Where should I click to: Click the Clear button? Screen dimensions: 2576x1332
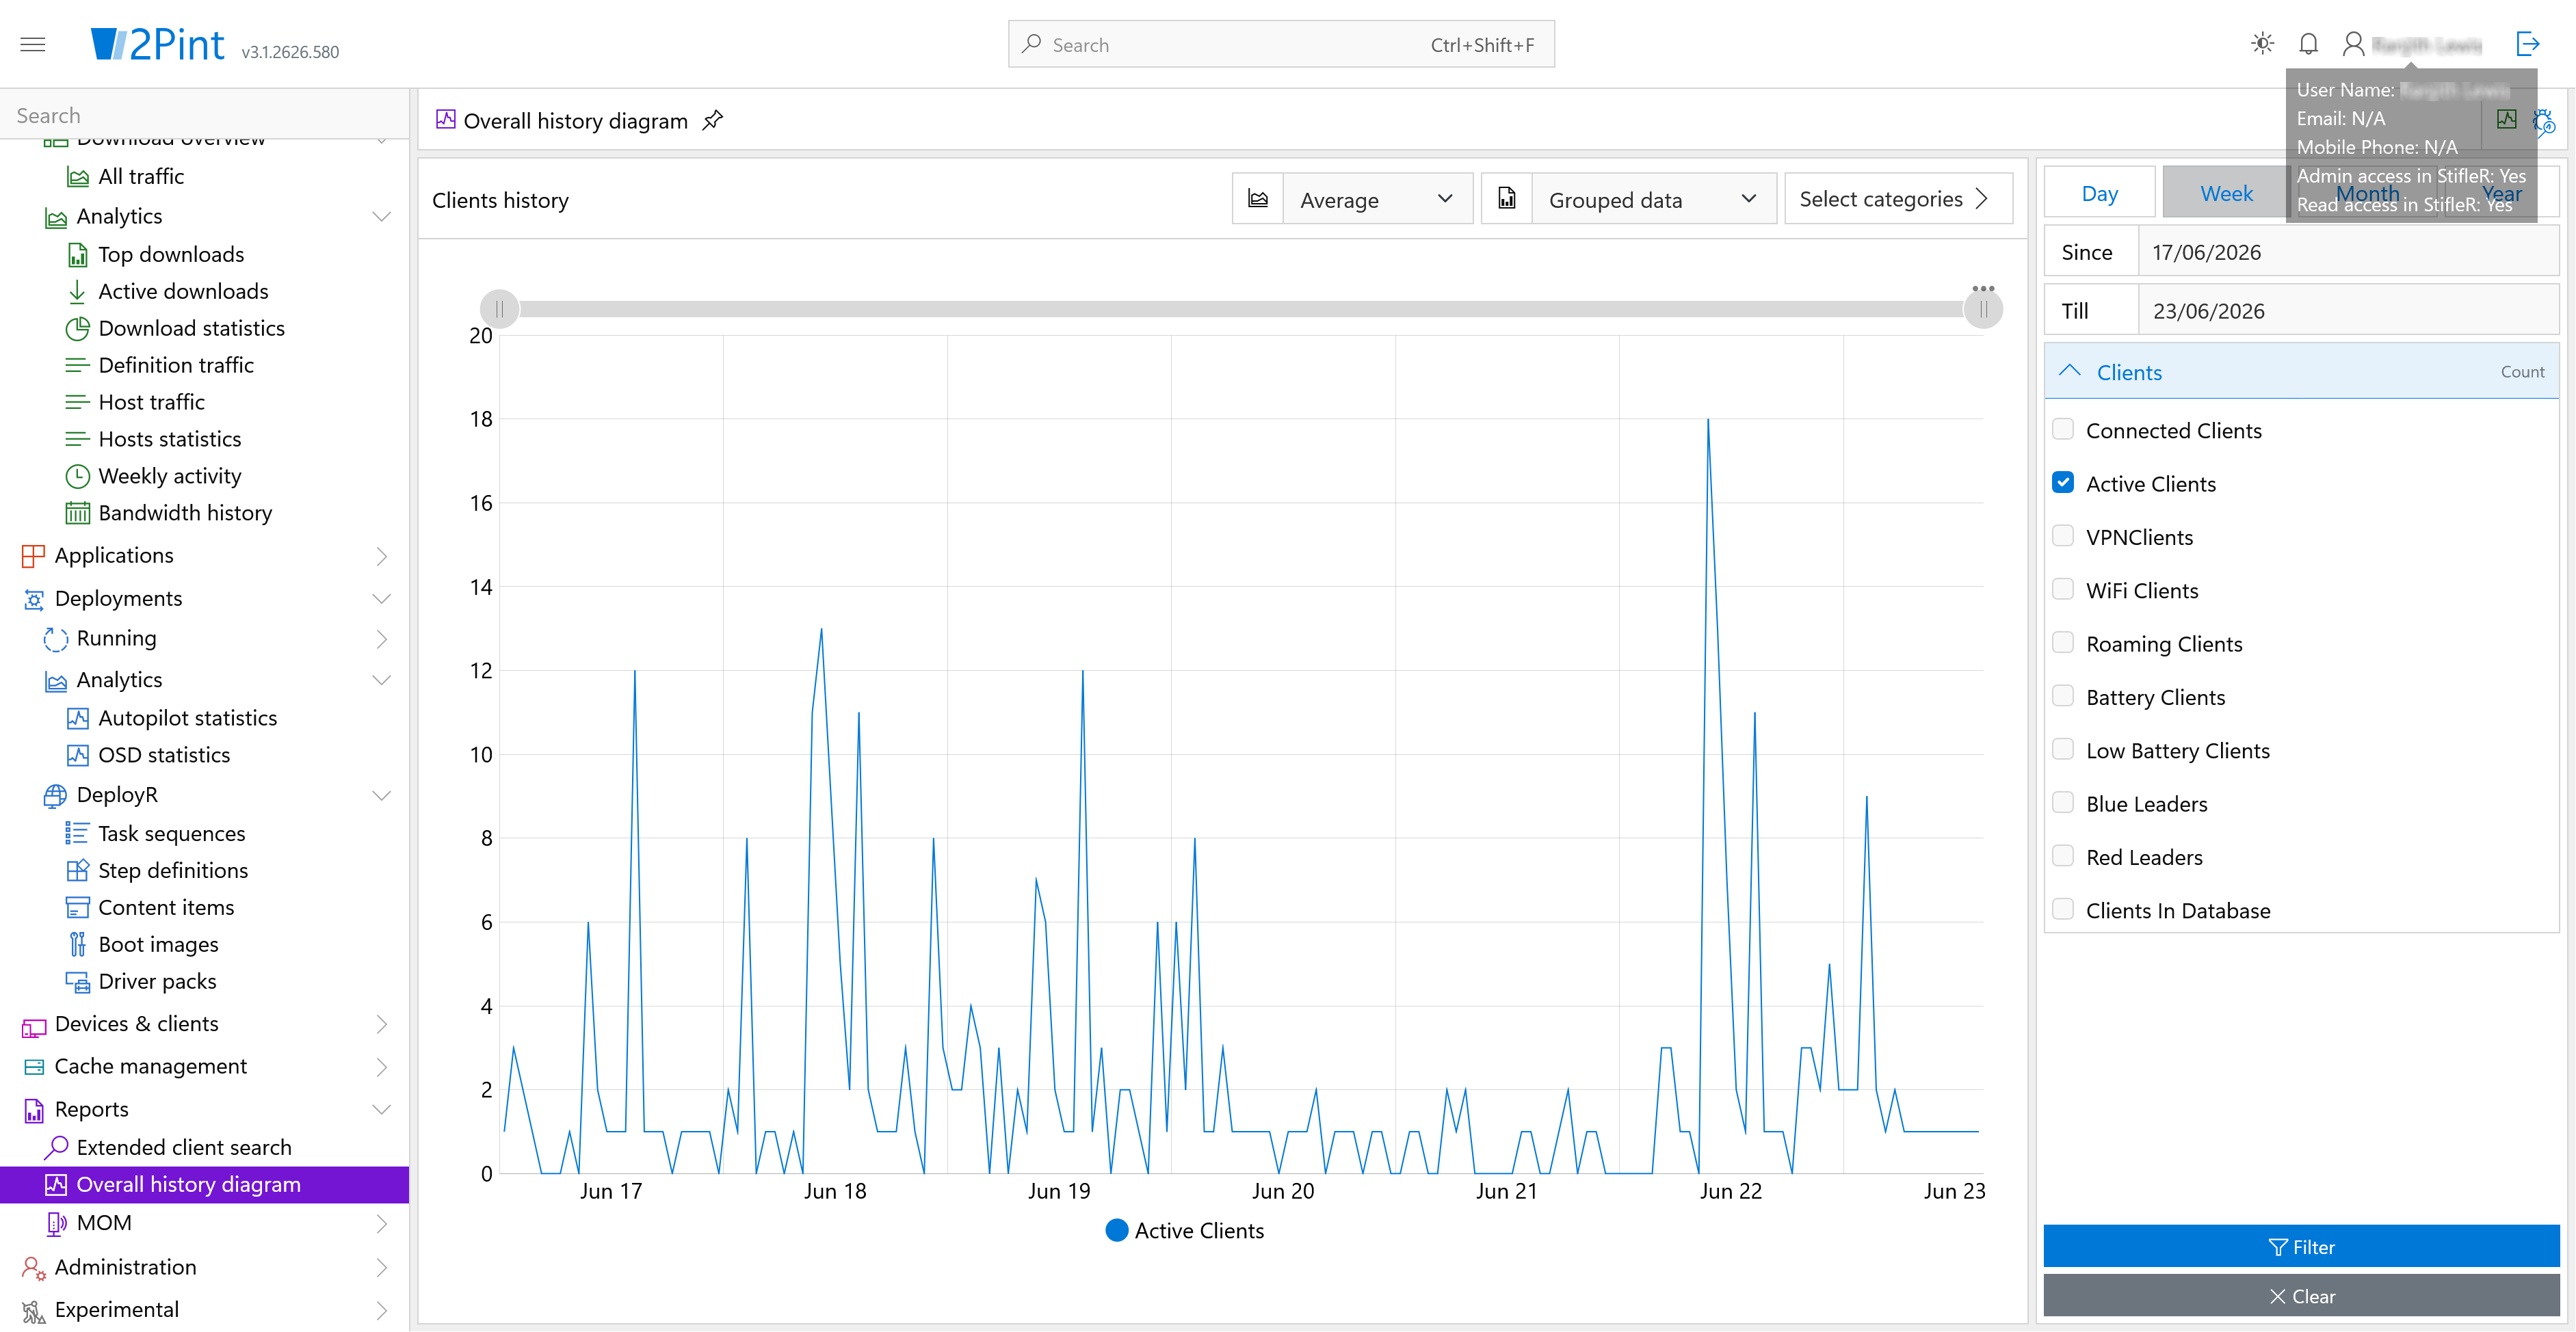[2301, 1296]
